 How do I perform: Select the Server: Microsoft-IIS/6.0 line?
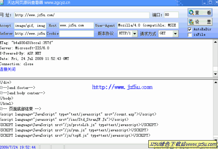point(25,48)
